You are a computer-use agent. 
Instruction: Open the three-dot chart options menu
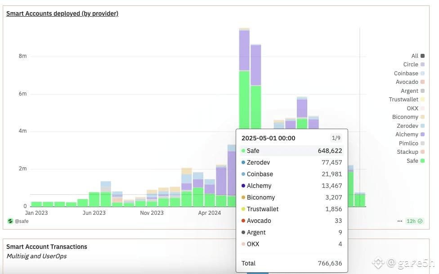(400, 221)
